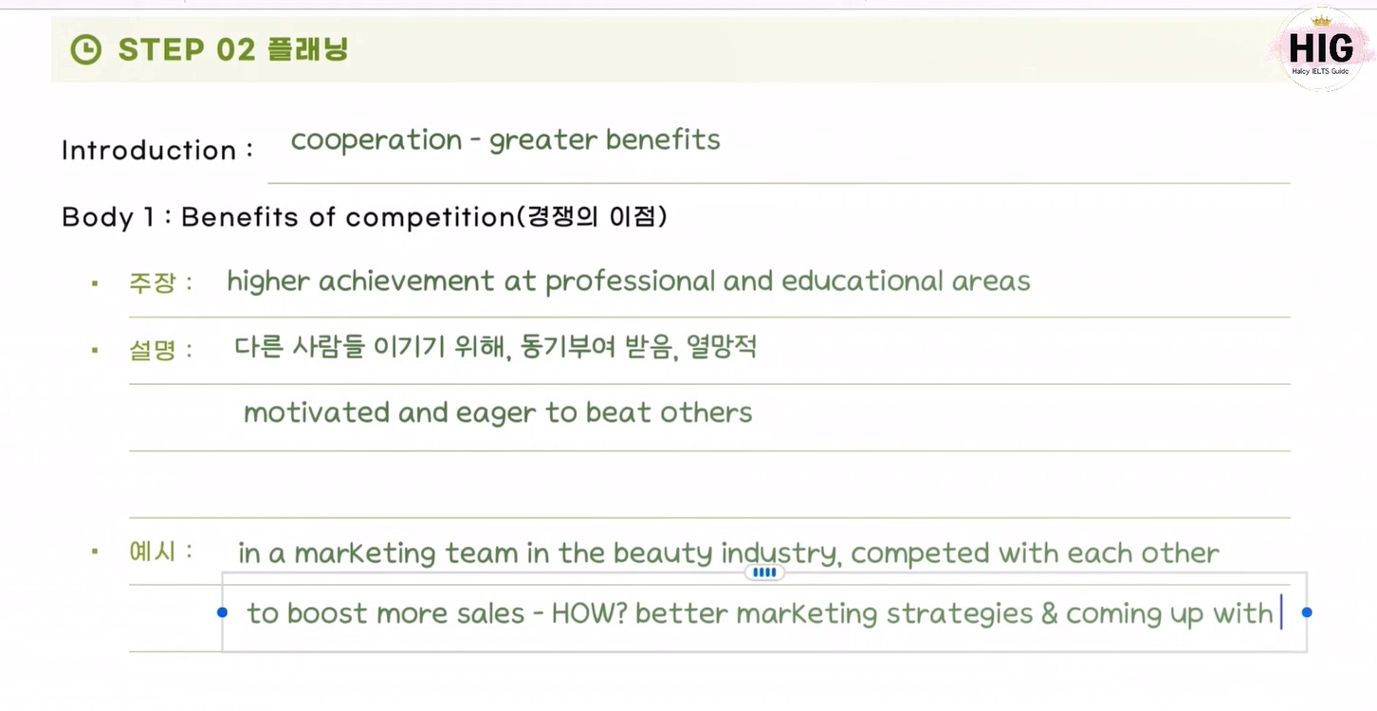Click the empty line below 'motivated and eager'
Viewport: 1377px width, 711px height.
709,484
